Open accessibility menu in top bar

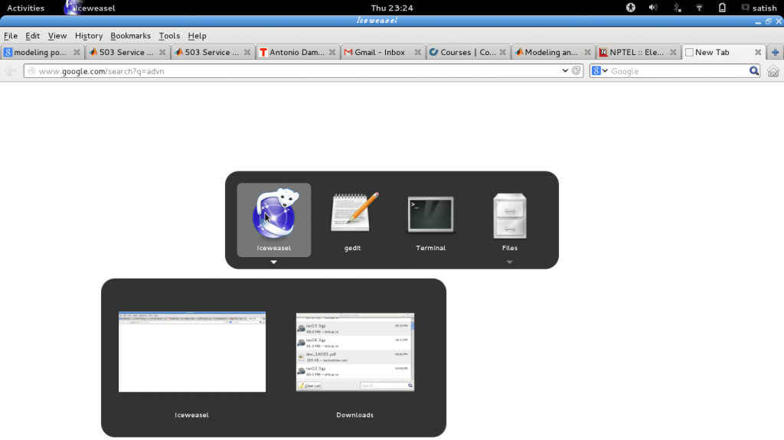point(631,8)
